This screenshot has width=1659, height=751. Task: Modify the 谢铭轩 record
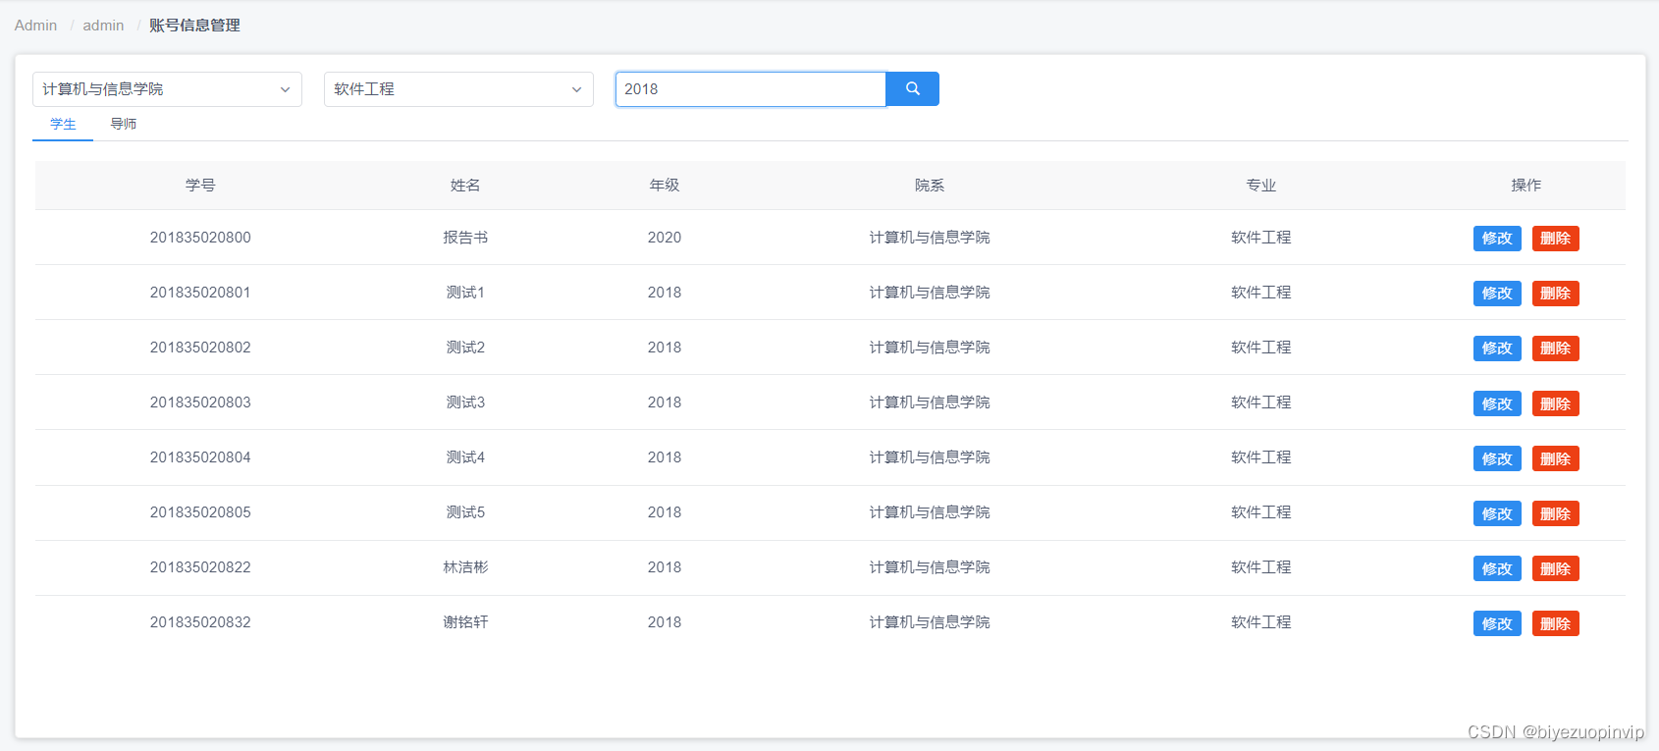[x=1497, y=623]
